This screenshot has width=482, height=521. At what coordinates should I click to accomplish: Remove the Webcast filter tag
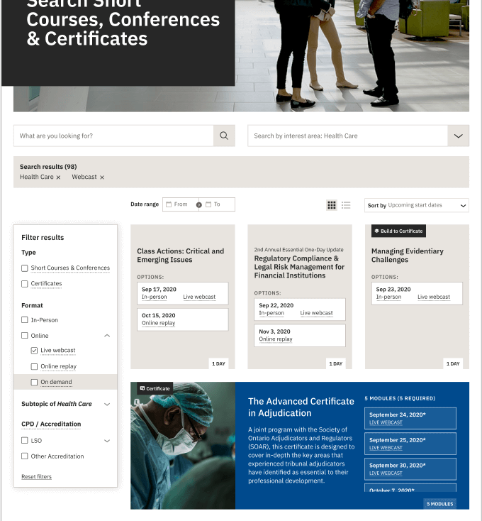tap(102, 177)
